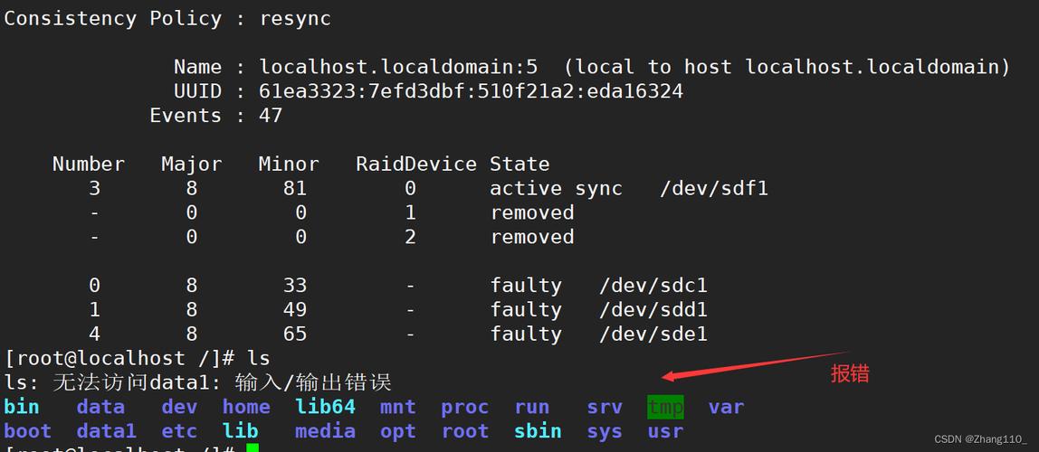
Task: Click the 'State' column header
Action: (519, 165)
